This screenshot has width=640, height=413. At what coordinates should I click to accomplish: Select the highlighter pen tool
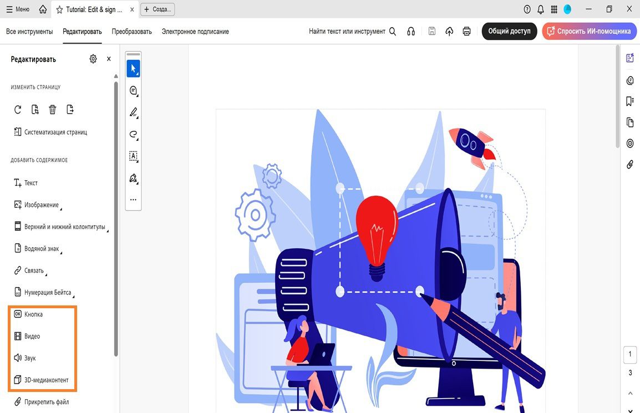click(x=134, y=112)
